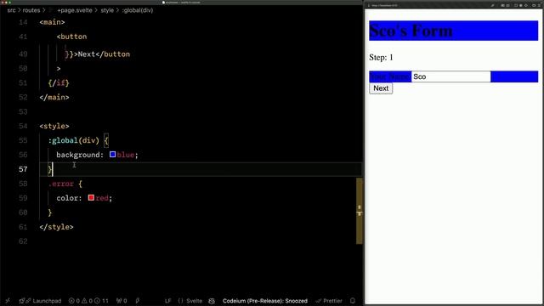Viewport: 544px width, 306px height.
Task: Open the red color swatch on line 59
Action: (91, 198)
